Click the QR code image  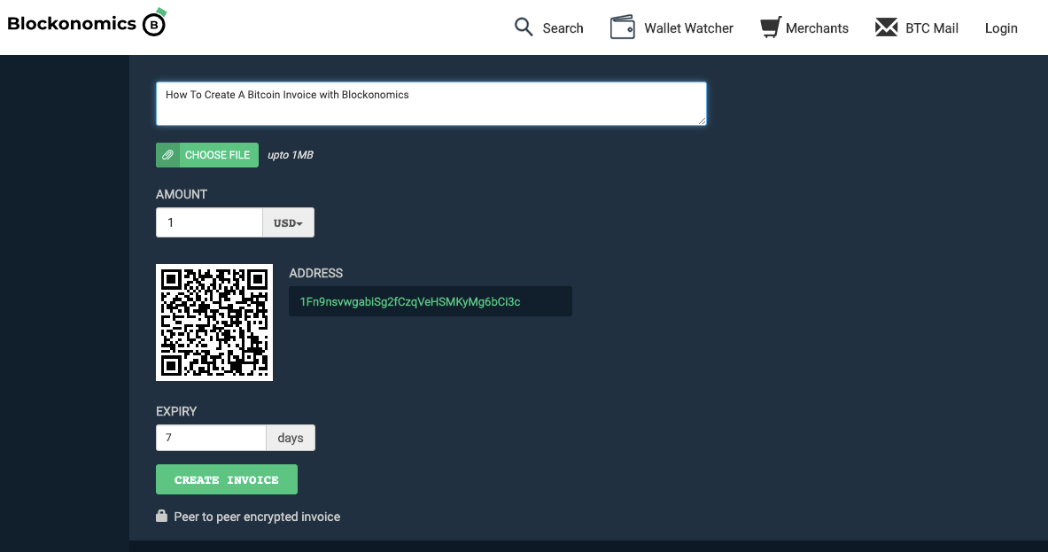point(214,323)
